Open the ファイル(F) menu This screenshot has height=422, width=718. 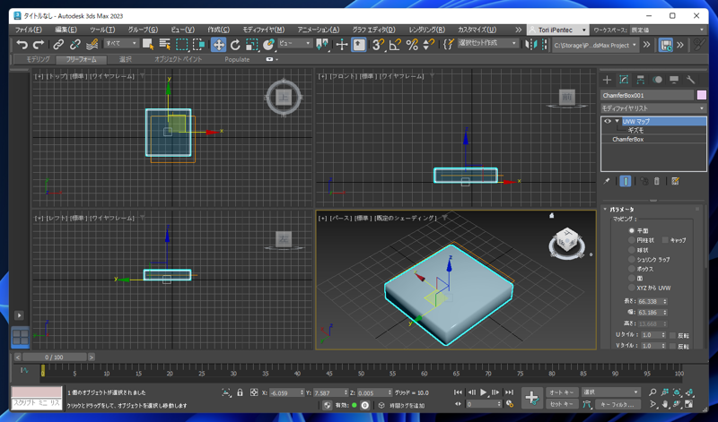point(29,30)
